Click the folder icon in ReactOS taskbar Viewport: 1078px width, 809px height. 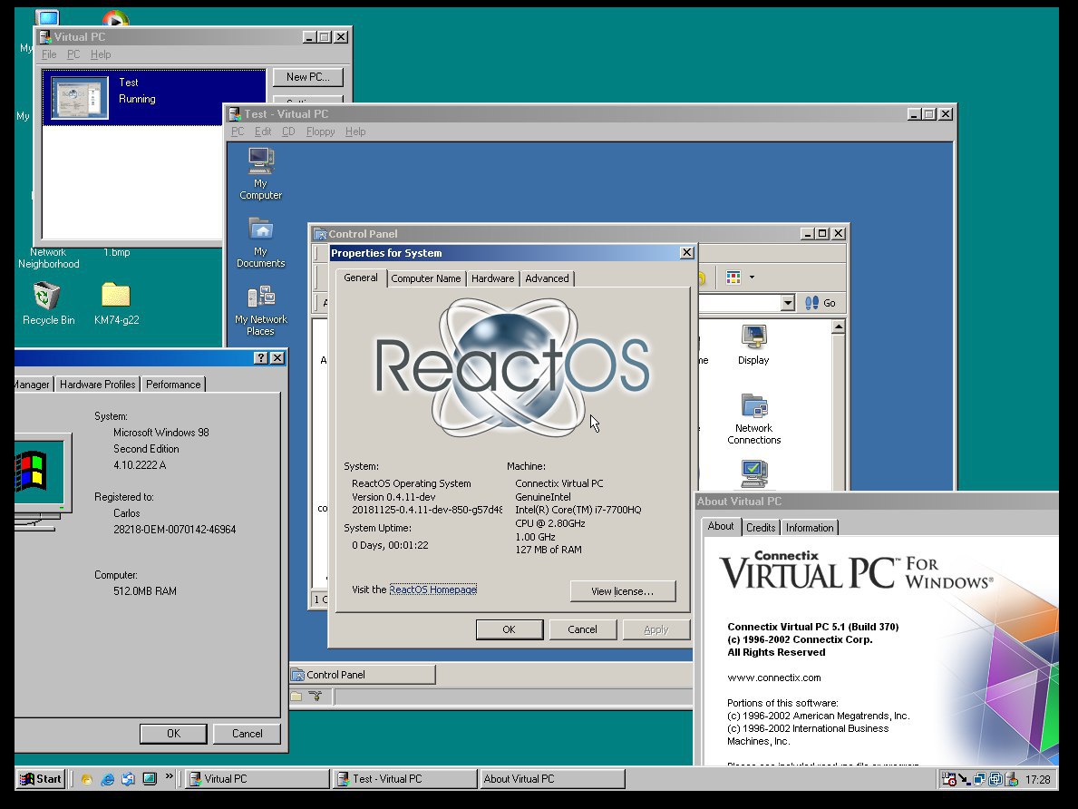click(x=296, y=697)
